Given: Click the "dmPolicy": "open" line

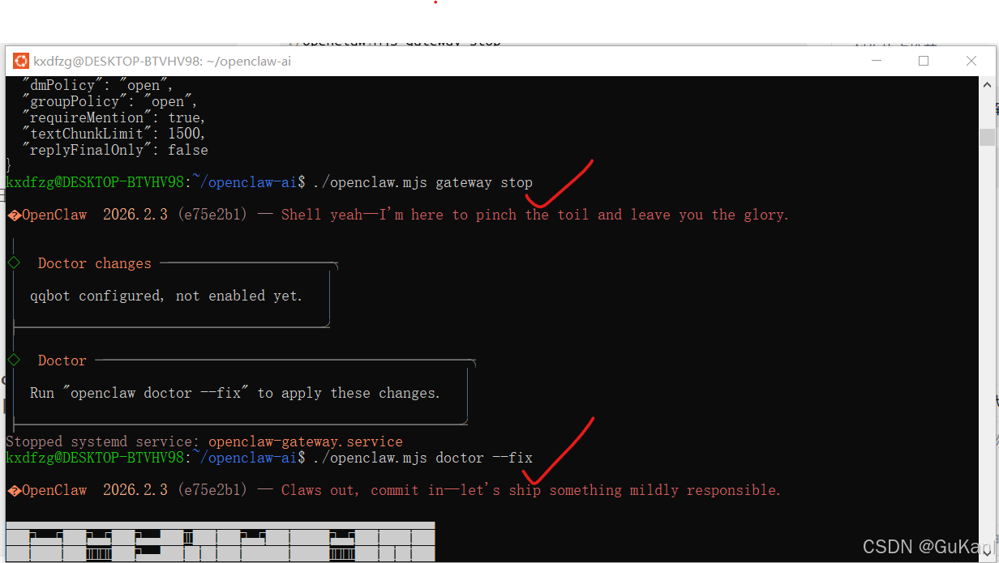Looking at the screenshot, I should point(97,85).
